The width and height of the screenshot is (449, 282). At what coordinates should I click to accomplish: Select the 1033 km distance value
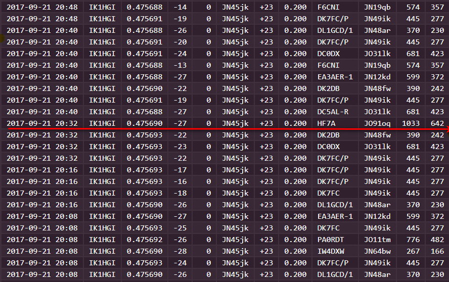pos(411,123)
